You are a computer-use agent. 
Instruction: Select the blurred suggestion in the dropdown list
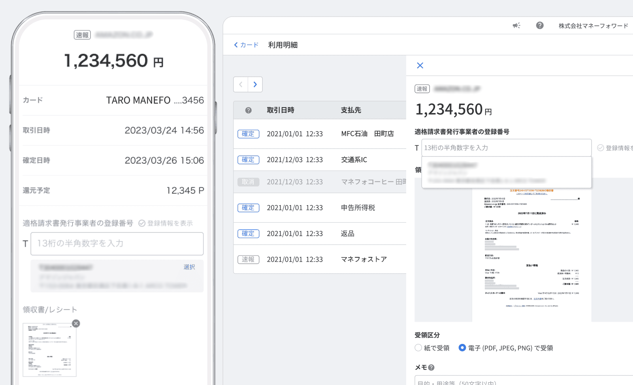click(x=506, y=172)
